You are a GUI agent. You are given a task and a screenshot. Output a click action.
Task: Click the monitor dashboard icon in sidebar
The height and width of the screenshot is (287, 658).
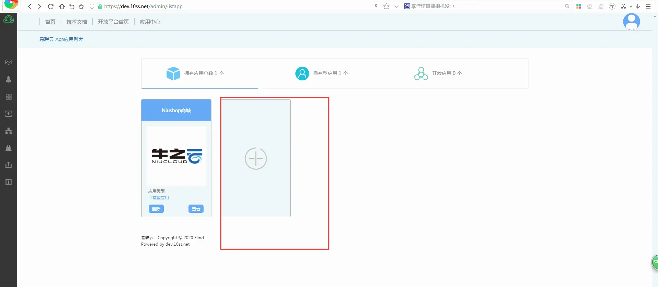point(9,62)
